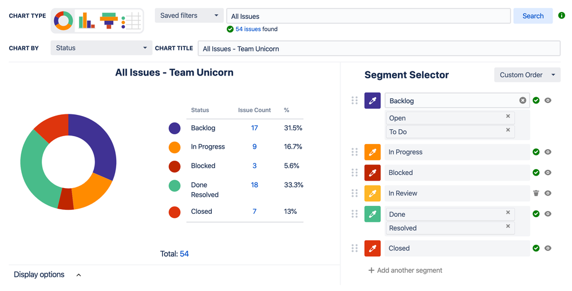Click green checkmark on In Progress segment
This screenshot has height=291, width=572.
pyautogui.click(x=536, y=152)
